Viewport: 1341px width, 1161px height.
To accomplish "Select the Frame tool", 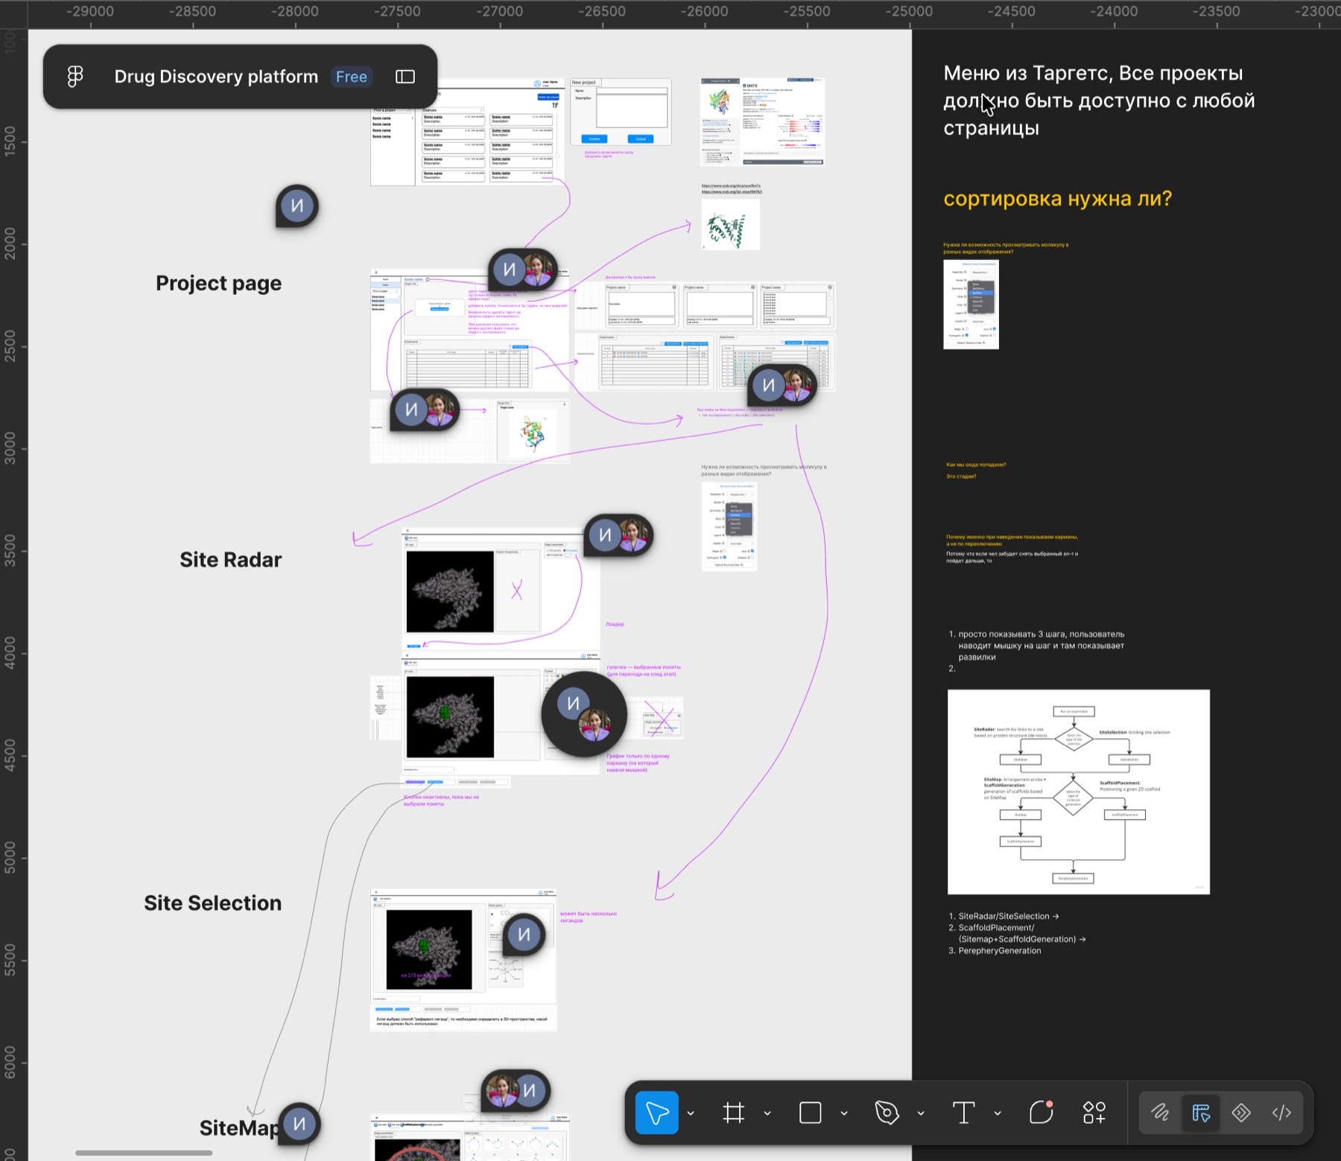I will [x=734, y=1113].
